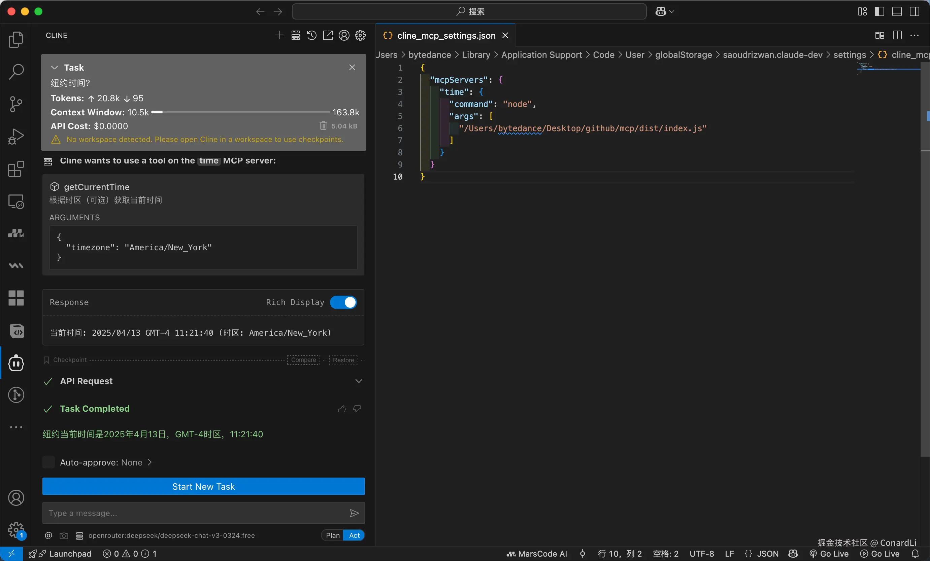Image resolution: width=930 pixels, height=561 pixels.
Task: Click the Restore checkpoint button
Action: pos(343,360)
